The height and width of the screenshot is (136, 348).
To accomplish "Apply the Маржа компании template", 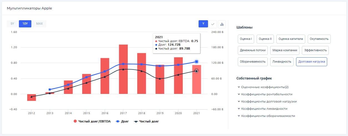I will [x=285, y=50].
